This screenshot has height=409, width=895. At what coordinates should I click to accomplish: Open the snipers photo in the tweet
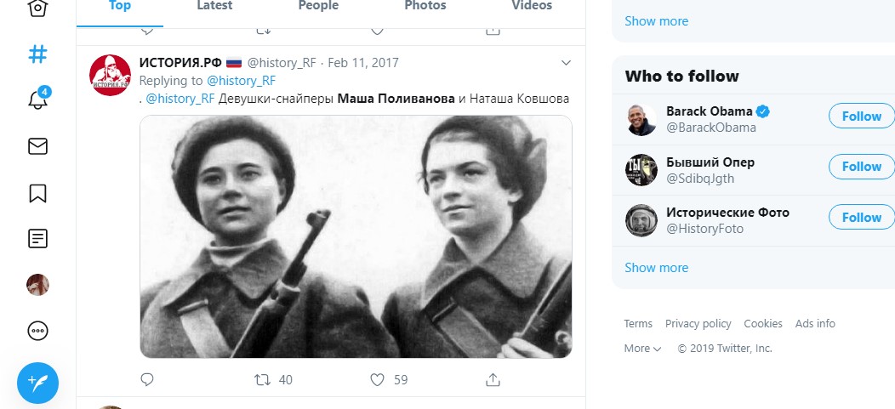pos(356,236)
